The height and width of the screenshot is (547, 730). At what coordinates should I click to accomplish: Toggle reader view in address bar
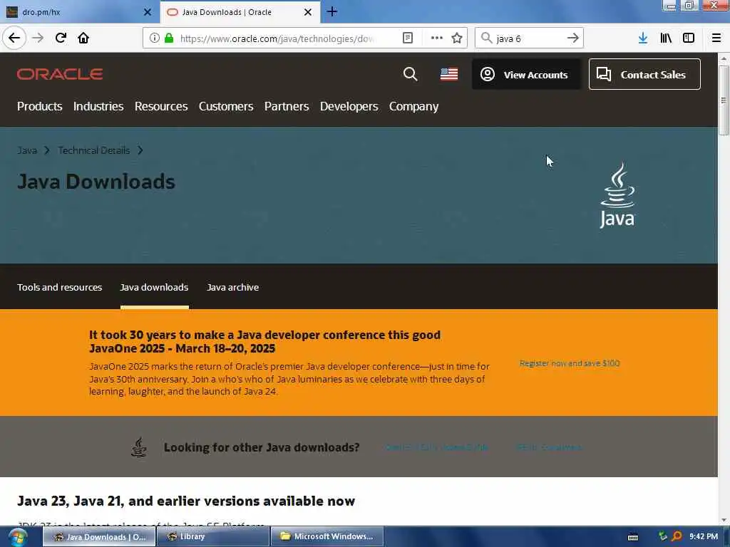407,38
